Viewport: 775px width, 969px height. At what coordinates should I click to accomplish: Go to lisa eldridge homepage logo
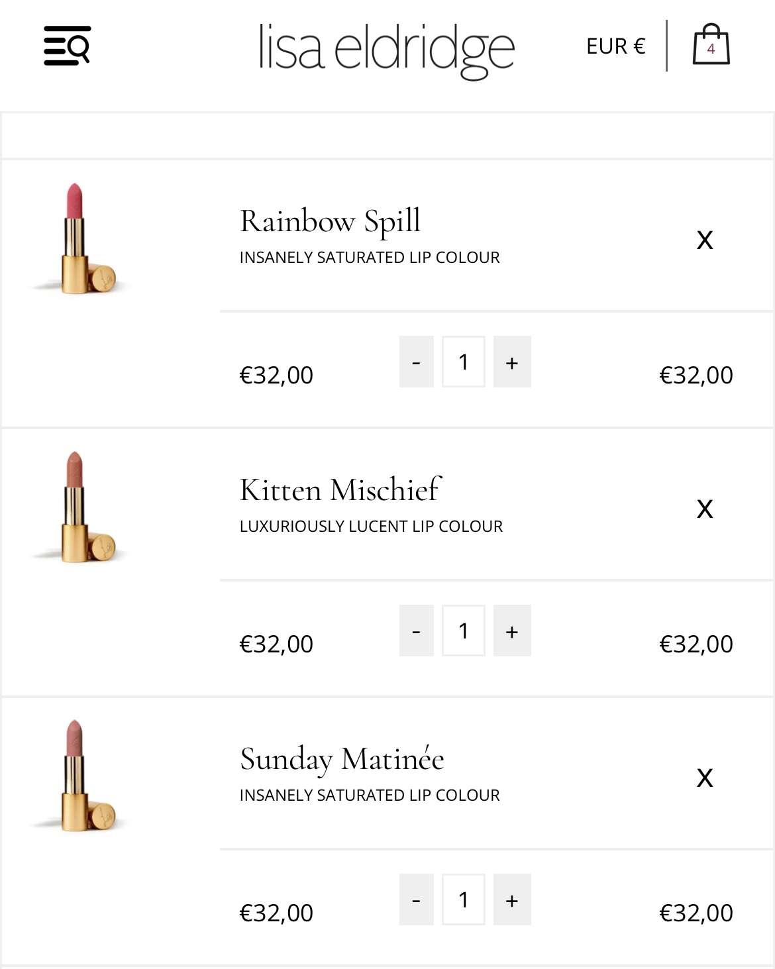tap(386, 48)
